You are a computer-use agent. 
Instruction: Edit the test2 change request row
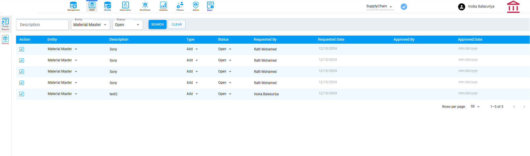click(x=22, y=94)
